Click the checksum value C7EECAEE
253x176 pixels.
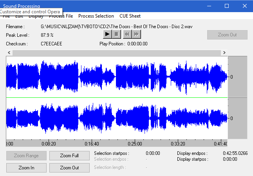click(51, 44)
